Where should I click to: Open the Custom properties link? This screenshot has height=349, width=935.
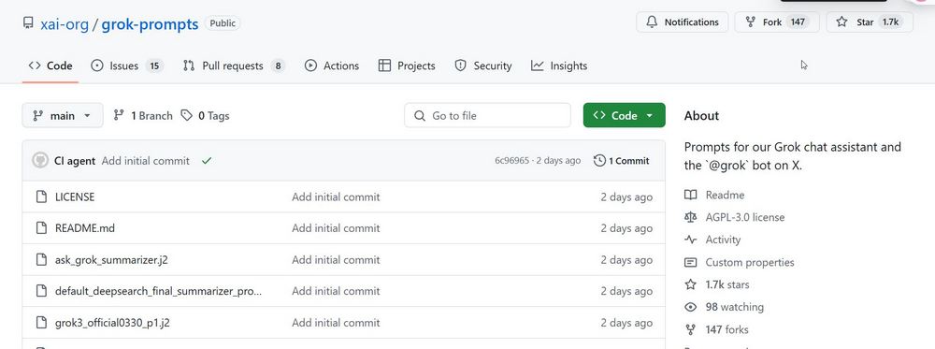(x=740, y=262)
